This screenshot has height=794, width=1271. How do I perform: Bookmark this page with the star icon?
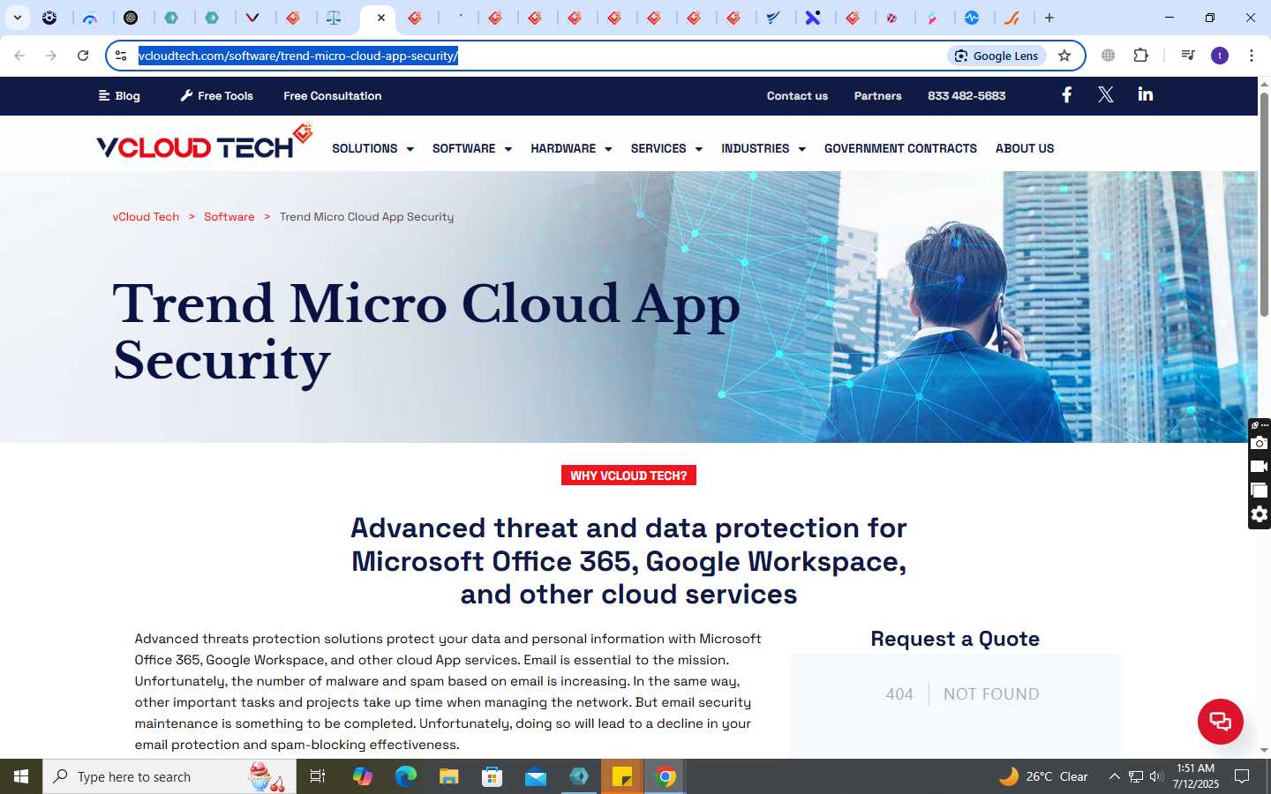point(1064,56)
